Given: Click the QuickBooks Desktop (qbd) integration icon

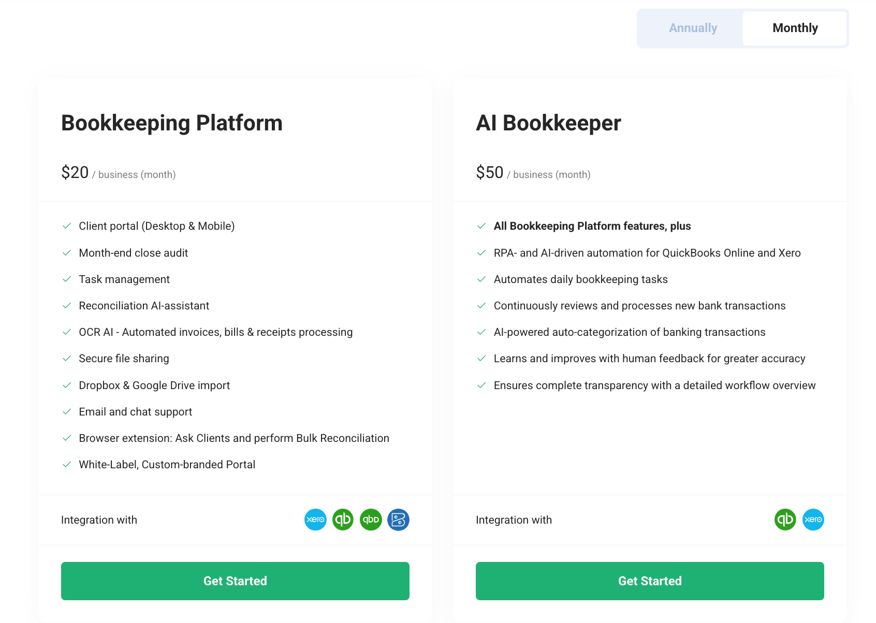Looking at the screenshot, I should click(x=371, y=520).
